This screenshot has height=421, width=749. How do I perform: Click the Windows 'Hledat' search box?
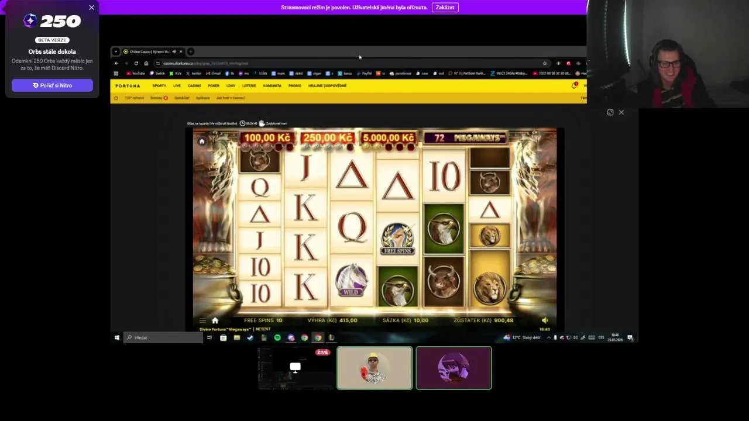(163, 337)
